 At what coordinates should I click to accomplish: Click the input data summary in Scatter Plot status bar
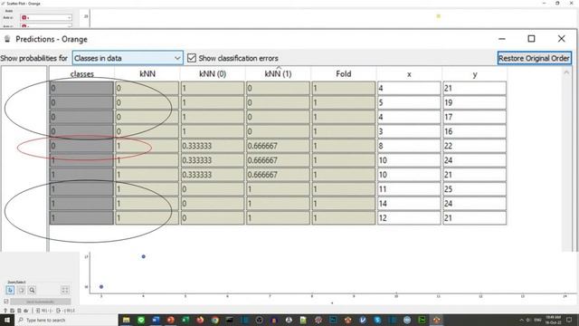[44, 311]
